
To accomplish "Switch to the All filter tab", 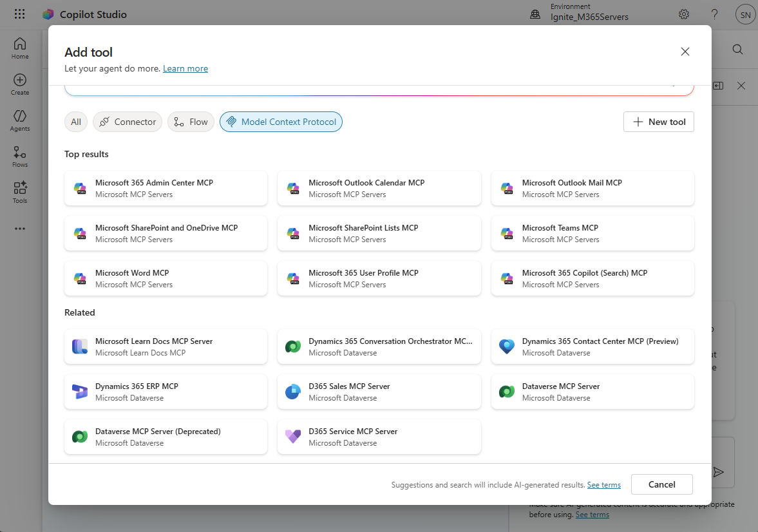I will tap(75, 121).
